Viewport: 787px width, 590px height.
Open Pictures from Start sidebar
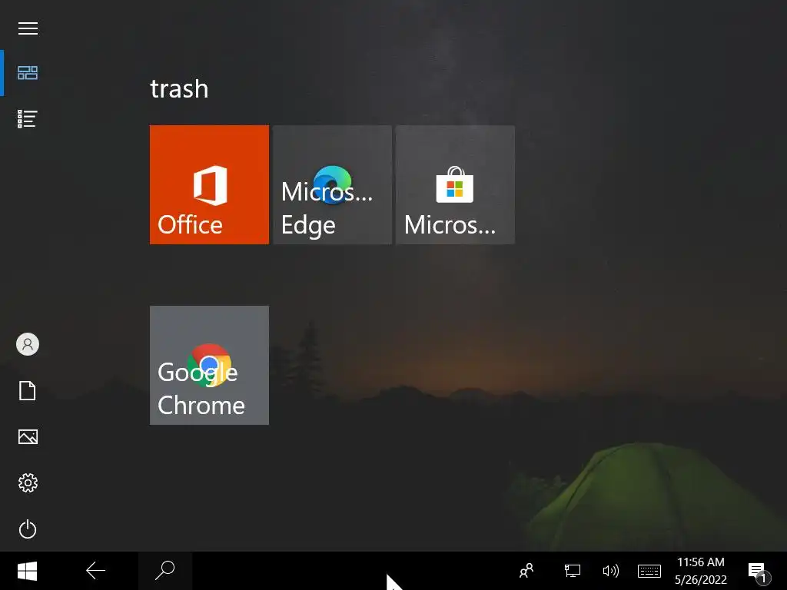tap(28, 436)
